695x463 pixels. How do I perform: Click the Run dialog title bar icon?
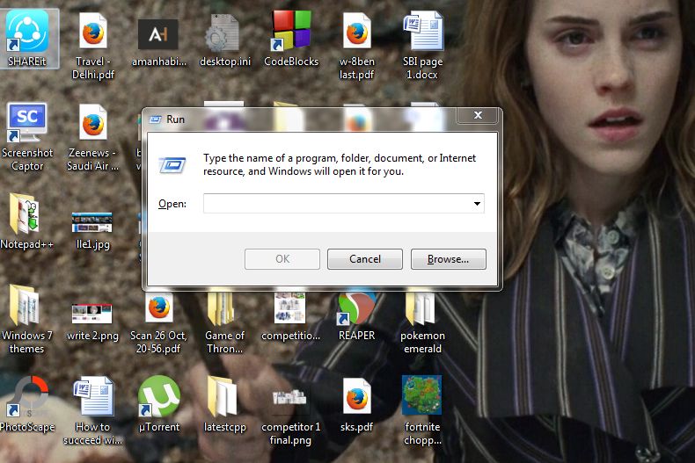(x=155, y=119)
